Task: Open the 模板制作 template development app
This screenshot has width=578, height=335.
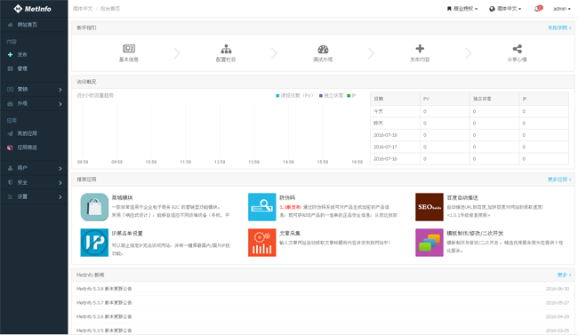Action: point(429,243)
